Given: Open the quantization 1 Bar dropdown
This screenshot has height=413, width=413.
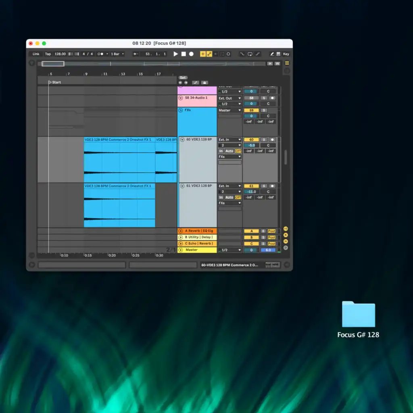Looking at the screenshot, I should [x=117, y=54].
